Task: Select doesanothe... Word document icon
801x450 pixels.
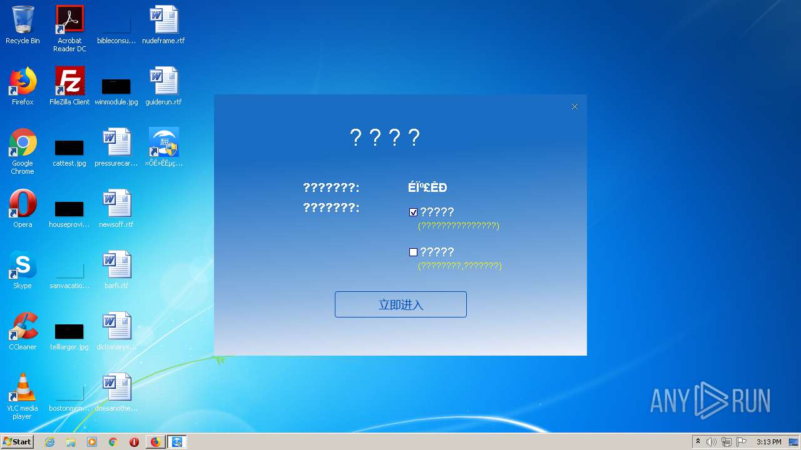Action: 116,392
